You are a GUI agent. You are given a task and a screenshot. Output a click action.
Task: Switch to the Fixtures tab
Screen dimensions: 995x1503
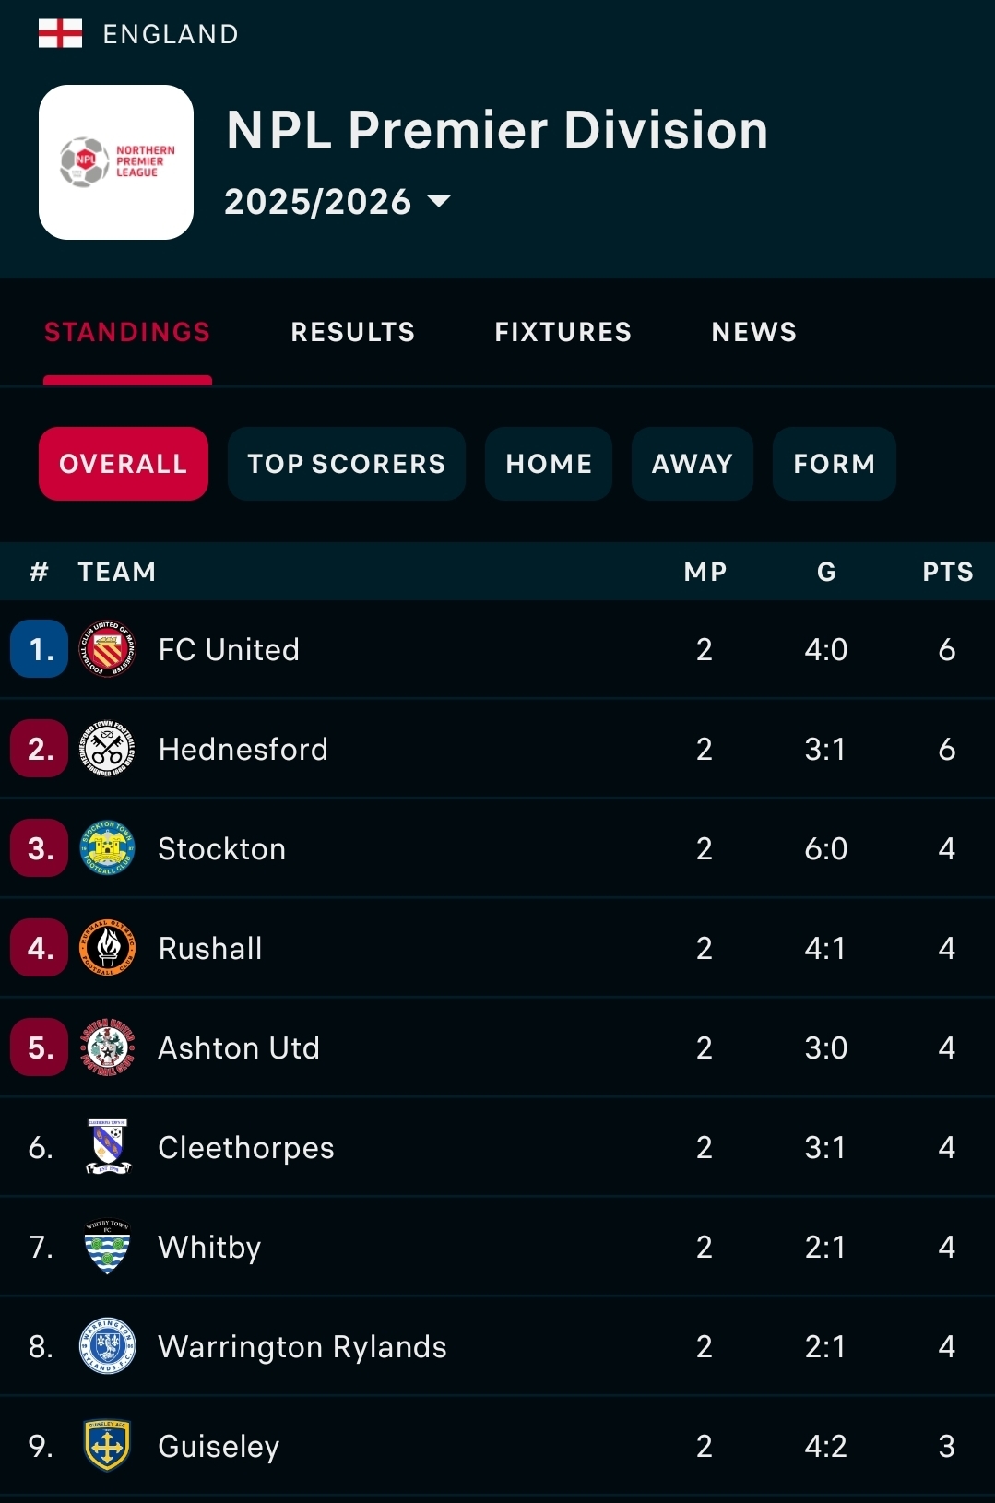(563, 332)
